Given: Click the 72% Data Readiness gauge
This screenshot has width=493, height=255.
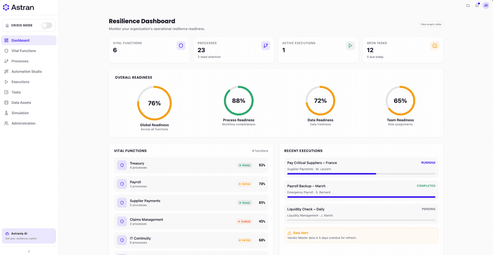Looking at the screenshot, I should tap(320, 101).
